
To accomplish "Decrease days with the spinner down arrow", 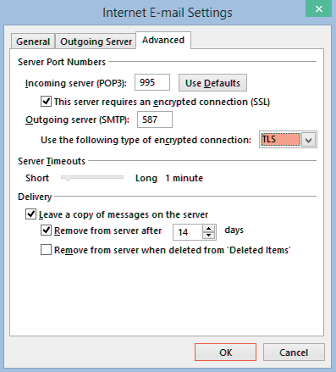I will tap(209, 236).
